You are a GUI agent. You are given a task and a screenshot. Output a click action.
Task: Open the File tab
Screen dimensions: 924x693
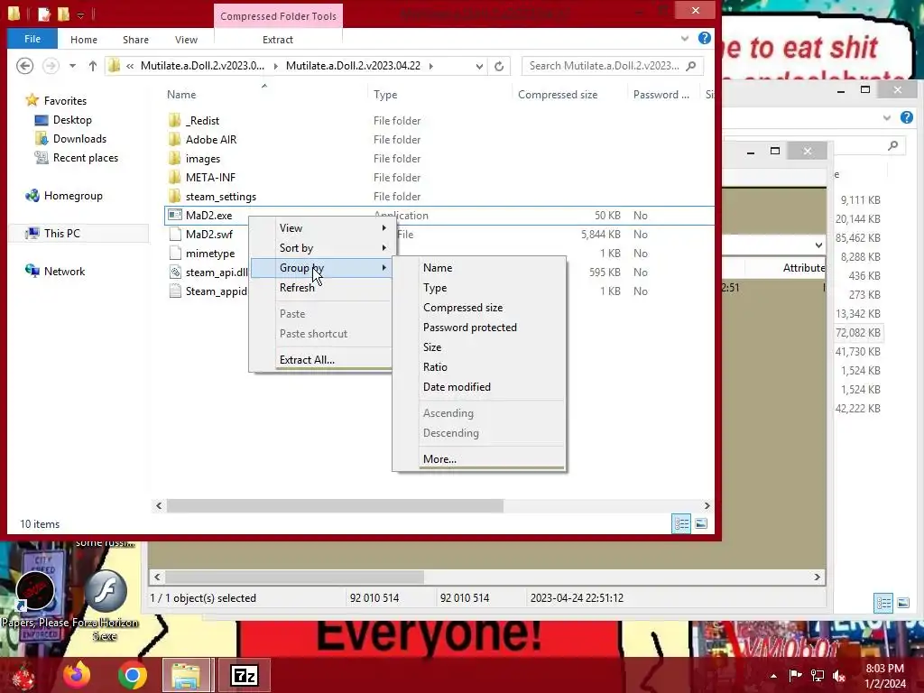pos(32,39)
